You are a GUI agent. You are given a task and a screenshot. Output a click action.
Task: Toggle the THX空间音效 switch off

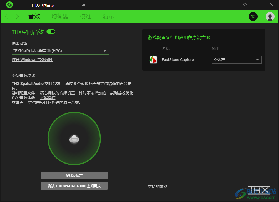[51, 32]
